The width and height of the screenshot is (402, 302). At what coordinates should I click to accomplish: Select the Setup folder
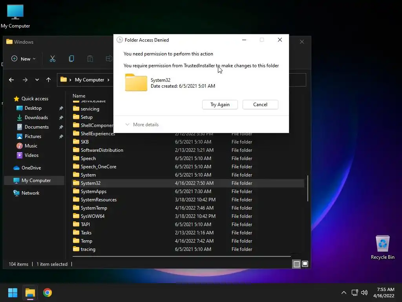click(87, 117)
